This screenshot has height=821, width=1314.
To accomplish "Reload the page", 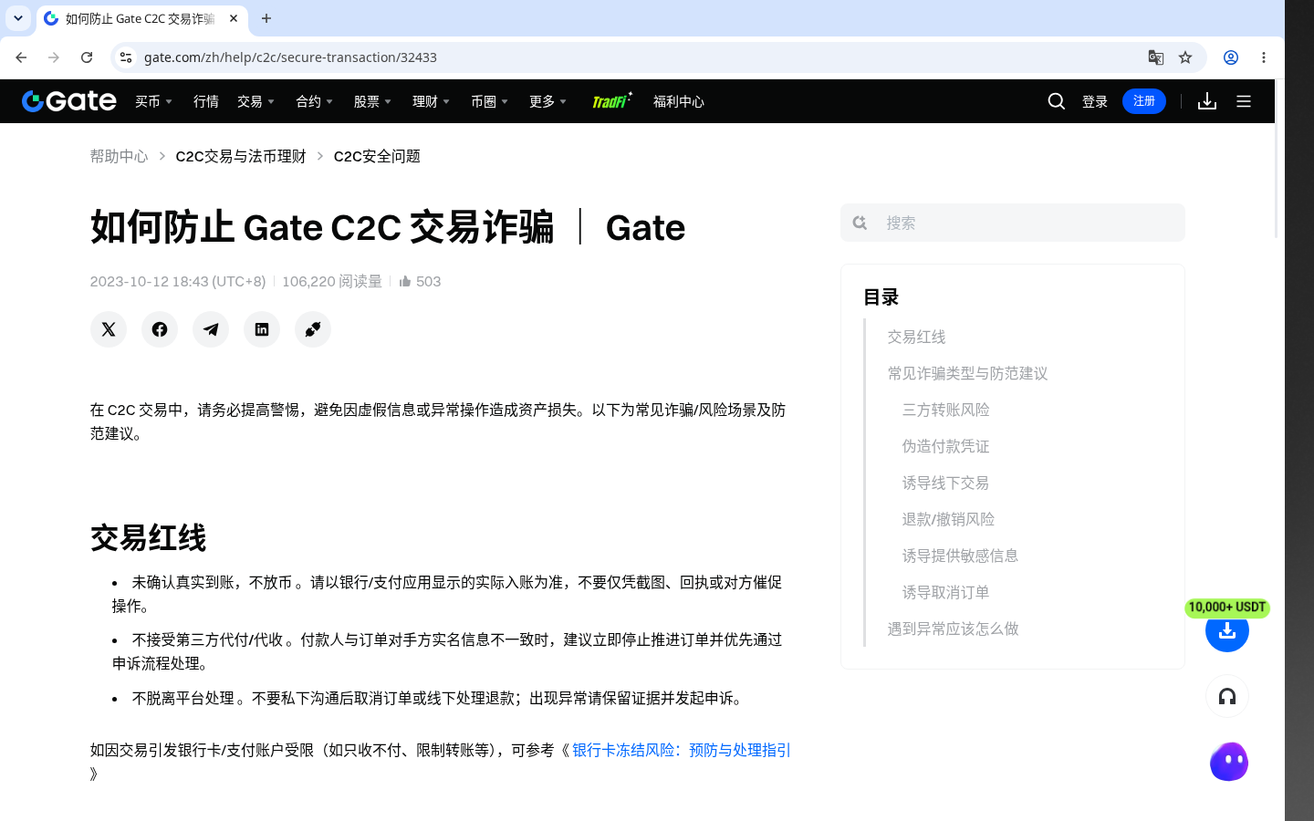I will [87, 57].
